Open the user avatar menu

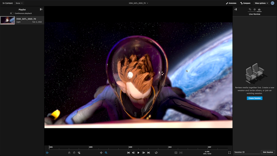pyautogui.click(x=272, y=3)
